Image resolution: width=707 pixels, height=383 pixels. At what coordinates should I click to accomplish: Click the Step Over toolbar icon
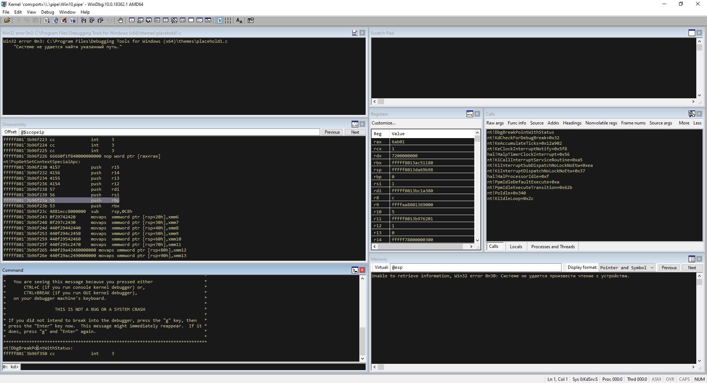(x=92, y=21)
